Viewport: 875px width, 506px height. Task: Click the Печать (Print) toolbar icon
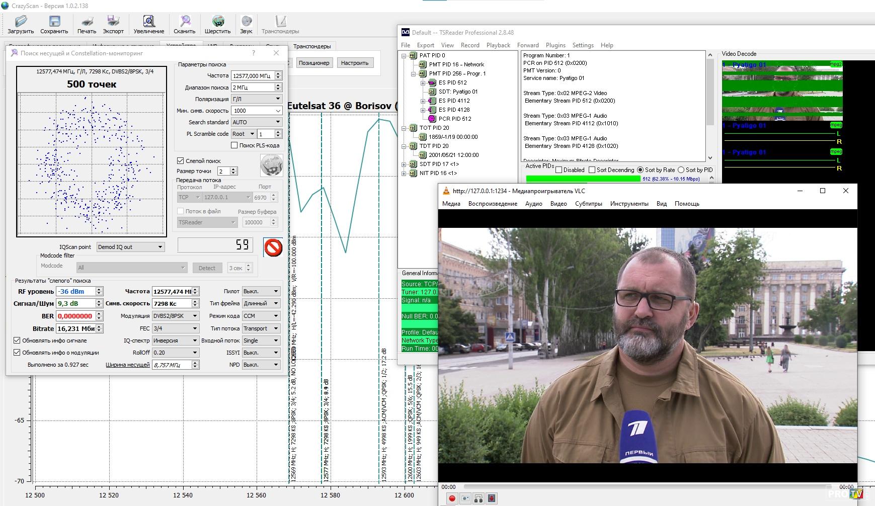[x=87, y=24]
